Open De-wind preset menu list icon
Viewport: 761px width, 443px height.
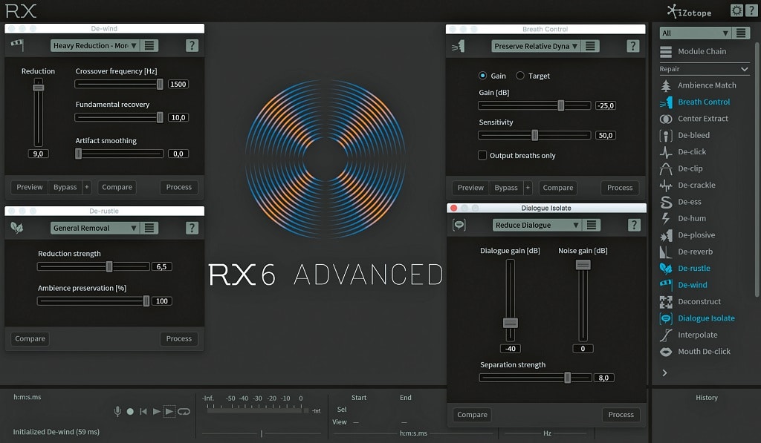click(x=149, y=45)
